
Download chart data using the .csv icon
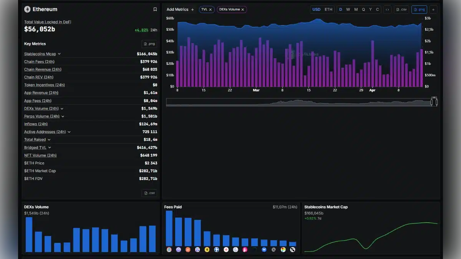(401, 10)
